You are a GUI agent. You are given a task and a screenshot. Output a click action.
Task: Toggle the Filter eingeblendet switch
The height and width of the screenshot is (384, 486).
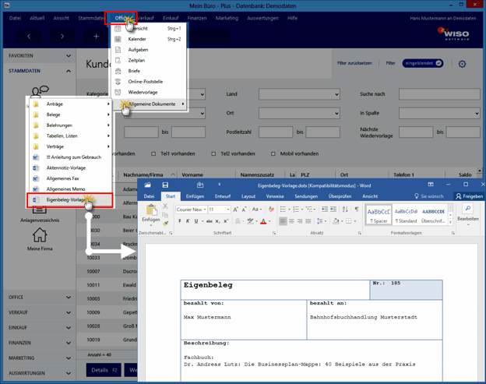[x=423, y=63]
